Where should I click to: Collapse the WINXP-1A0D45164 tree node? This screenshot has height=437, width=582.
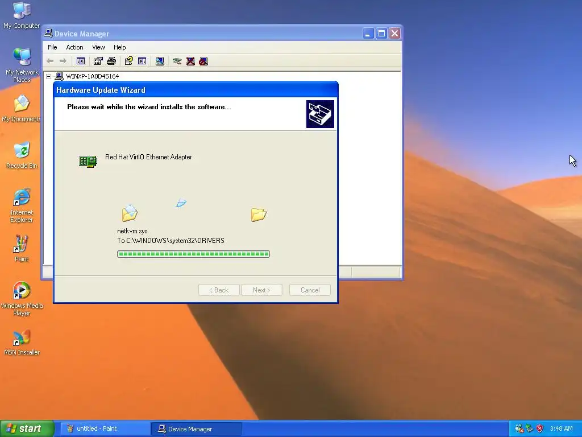(x=49, y=76)
